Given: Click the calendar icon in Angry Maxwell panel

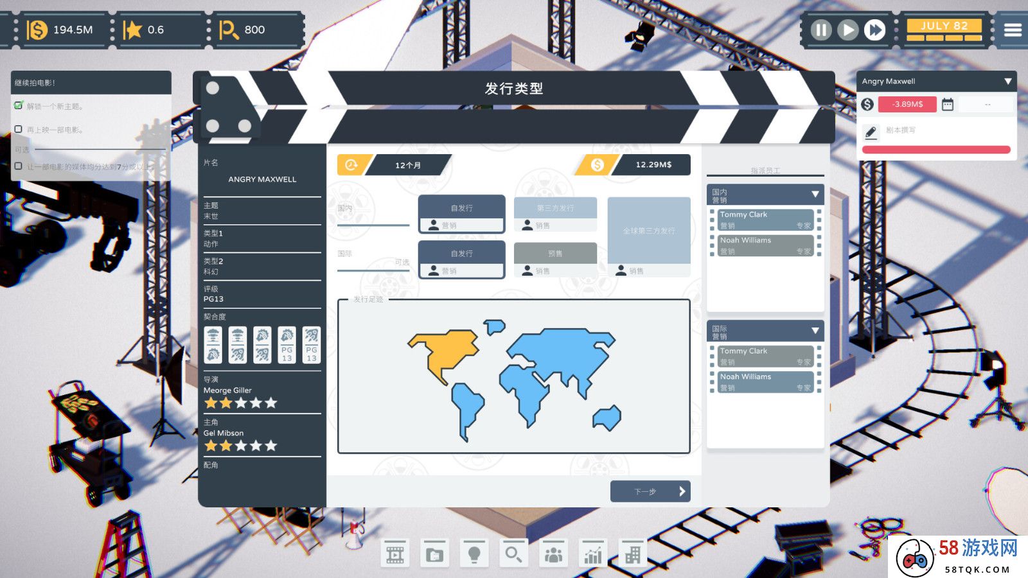Looking at the screenshot, I should 948,104.
